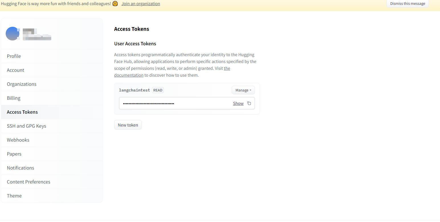This screenshot has width=440, height=222.
Task: Create a New token
Action: [128, 125]
